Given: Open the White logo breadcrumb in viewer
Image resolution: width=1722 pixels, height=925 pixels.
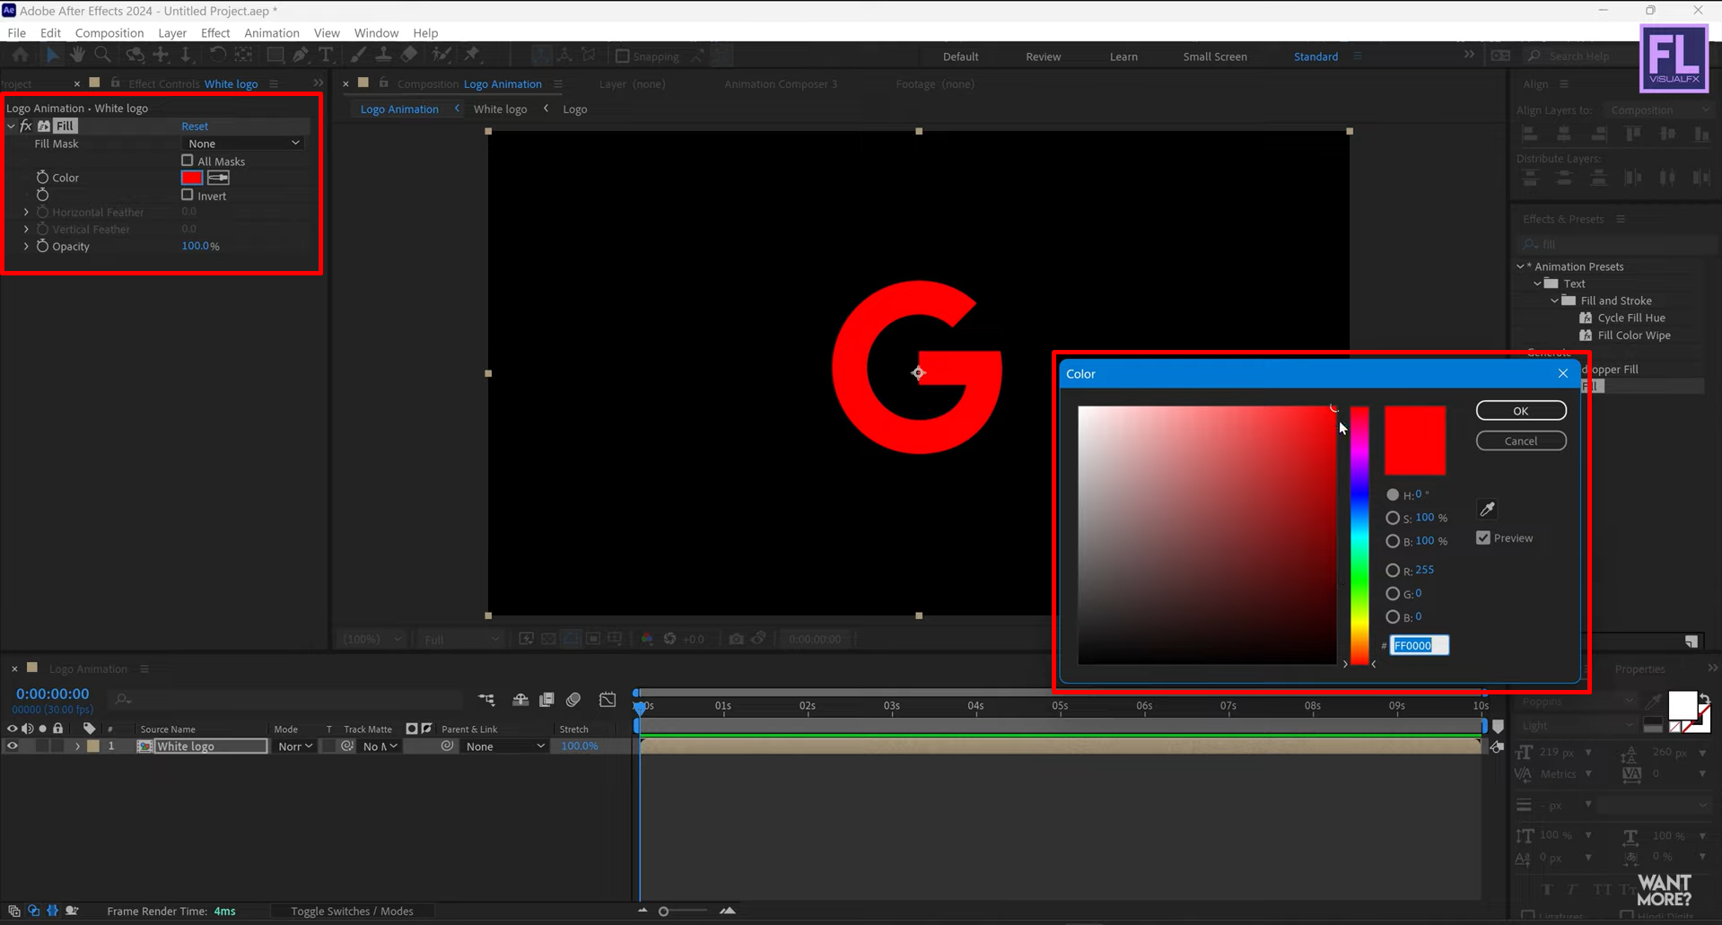Looking at the screenshot, I should (x=500, y=109).
